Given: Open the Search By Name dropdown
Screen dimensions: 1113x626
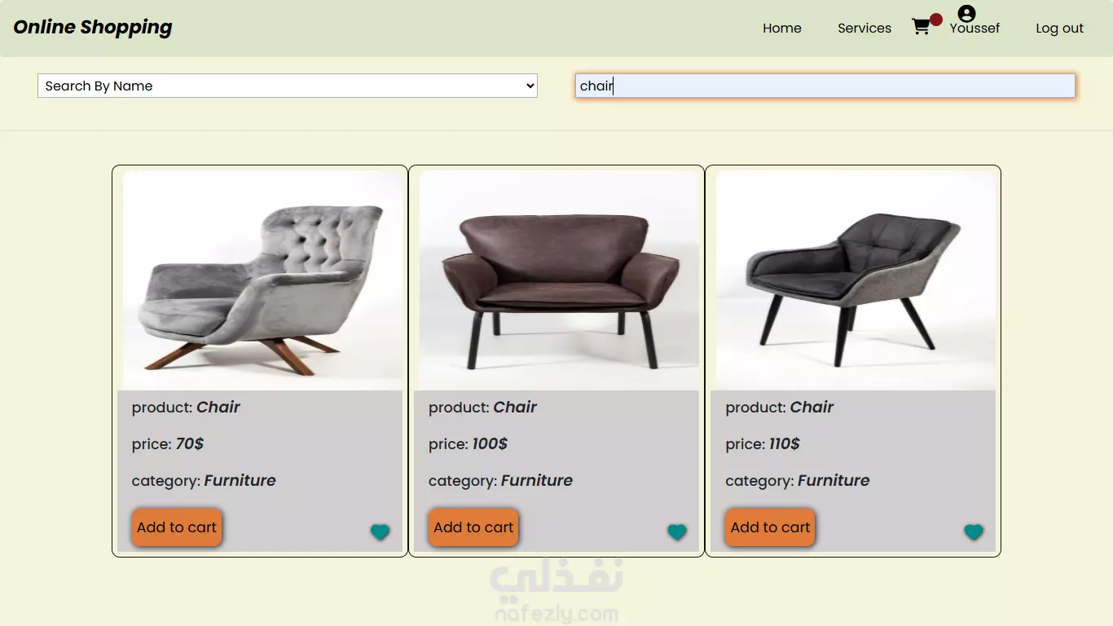Looking at the screenshot, I should (x=288, y=86).
